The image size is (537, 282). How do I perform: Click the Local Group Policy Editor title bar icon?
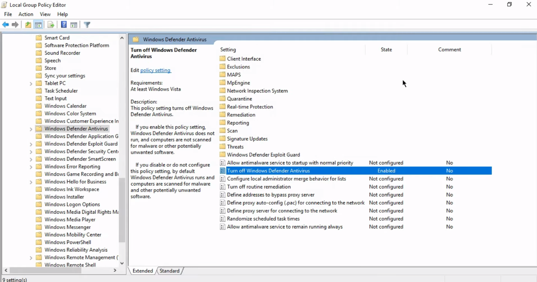point(4,5)
